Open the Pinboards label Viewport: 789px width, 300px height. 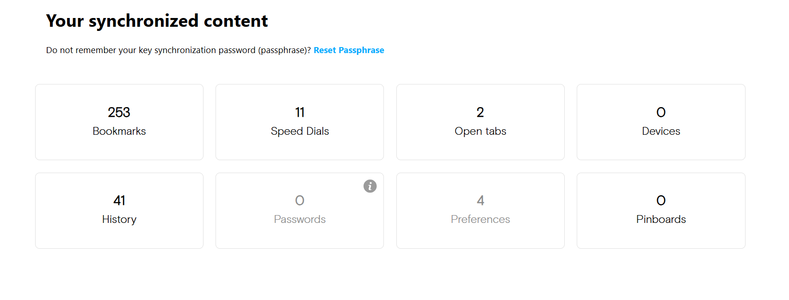661,219
